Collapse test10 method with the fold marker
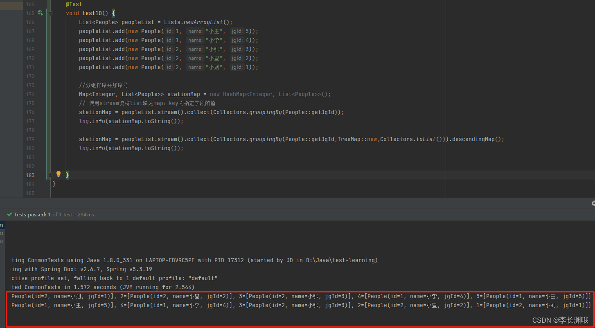 tap(51, 13)
